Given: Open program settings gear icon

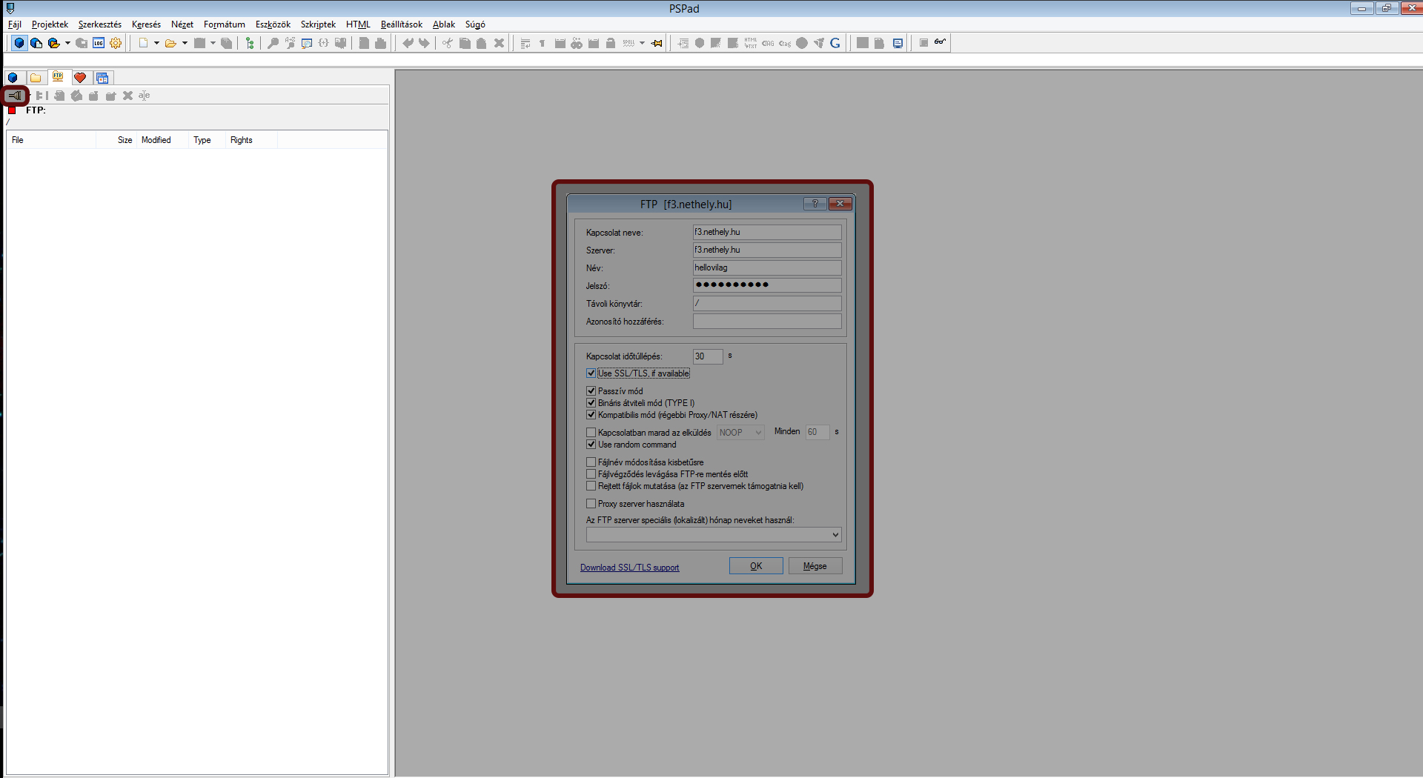Looking at the screenshot, I should pyautogui.click(x=116, y=43).
